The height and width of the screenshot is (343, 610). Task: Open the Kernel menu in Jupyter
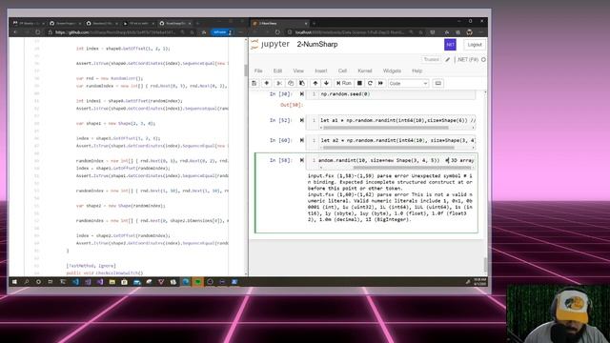(x=365, y=71)
